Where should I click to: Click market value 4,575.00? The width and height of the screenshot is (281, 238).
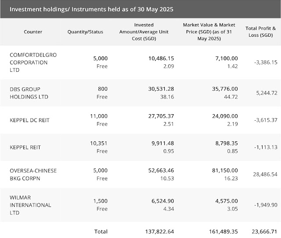tap(227, 201)
